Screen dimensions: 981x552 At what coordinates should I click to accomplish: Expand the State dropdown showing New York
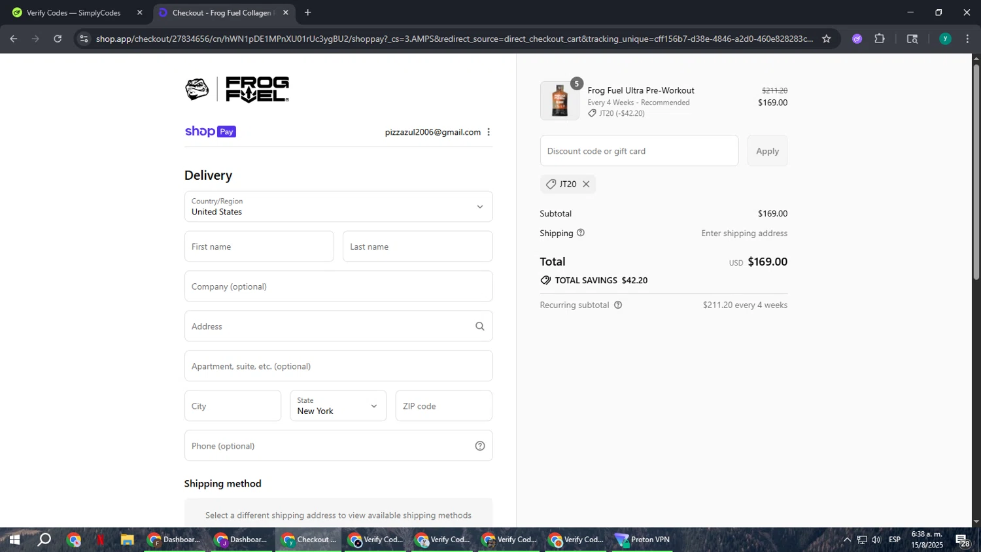(x=338, y=405)
